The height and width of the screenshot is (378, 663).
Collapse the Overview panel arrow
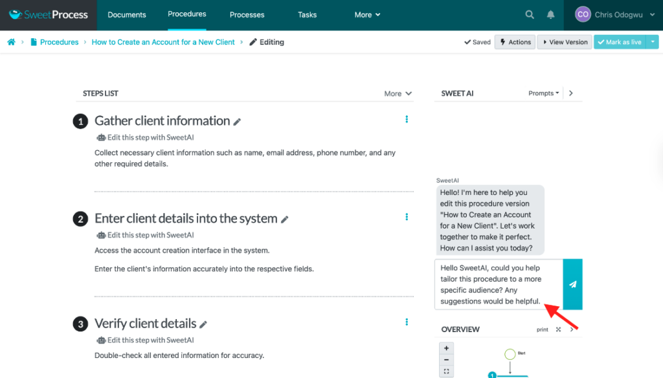[572, 329]
